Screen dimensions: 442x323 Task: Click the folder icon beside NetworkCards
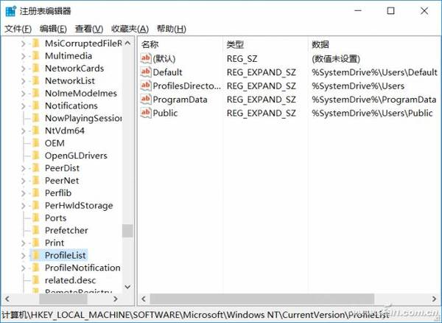(36, 69)
